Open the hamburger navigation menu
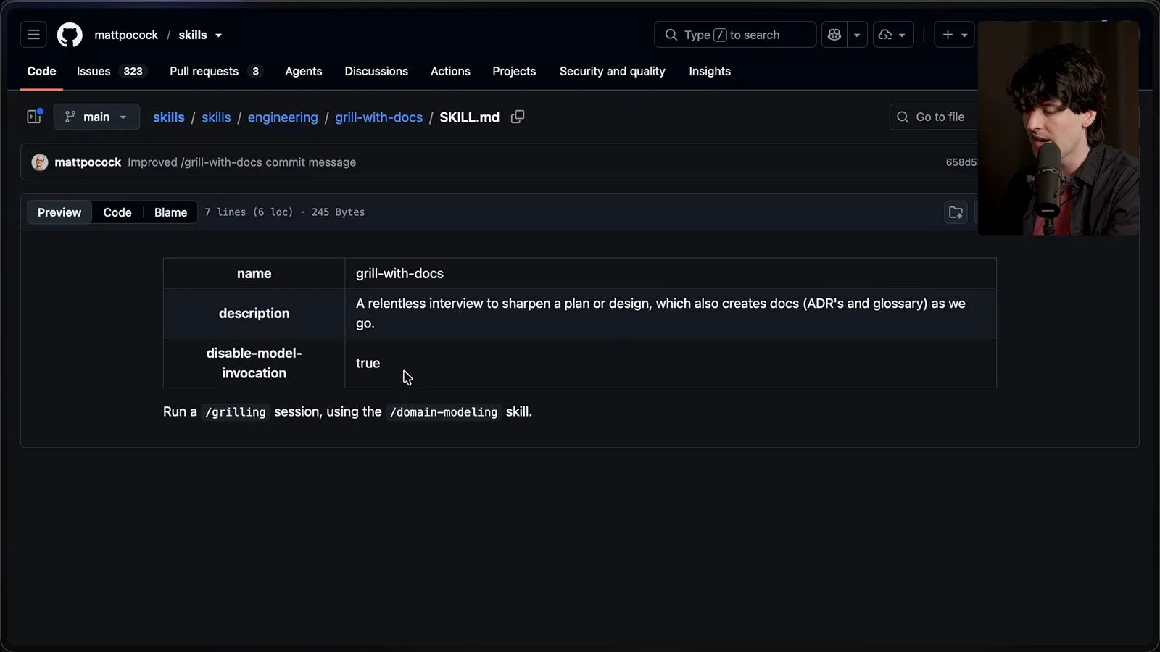The width and height of the screenshot is (1160, 652). (33, 35)
